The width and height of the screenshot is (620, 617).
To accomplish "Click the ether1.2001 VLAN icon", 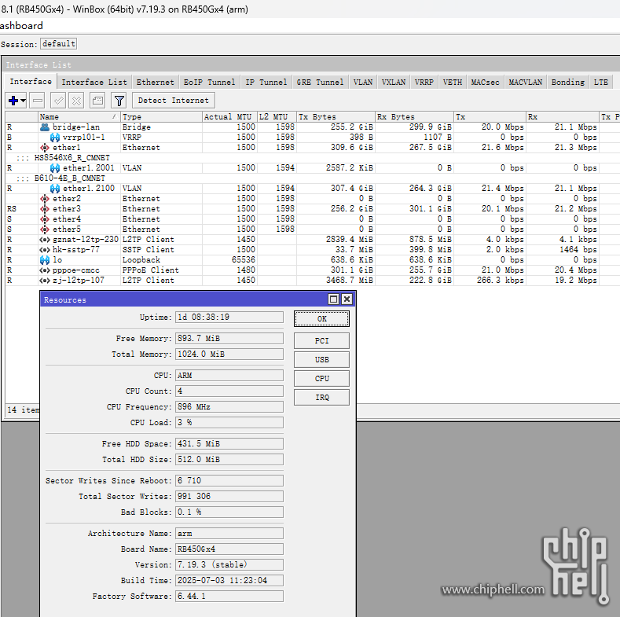I will point(55,168).
